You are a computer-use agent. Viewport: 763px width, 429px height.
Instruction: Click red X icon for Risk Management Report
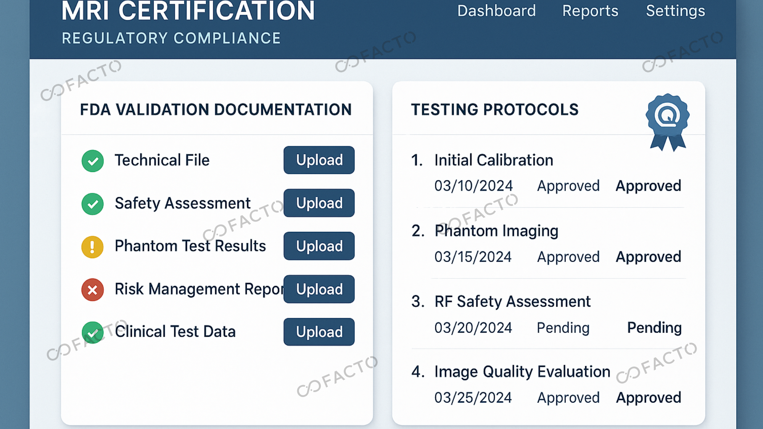pyautogui.click(x=92, y=290)
